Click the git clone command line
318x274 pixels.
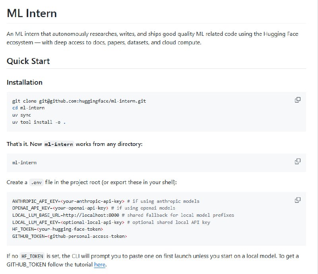pyautogui.click(x=79, y=101)
